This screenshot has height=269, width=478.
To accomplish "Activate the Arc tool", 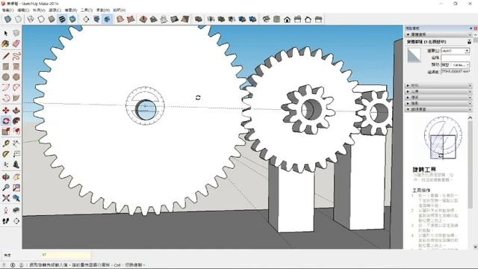I will coord(6,87).
